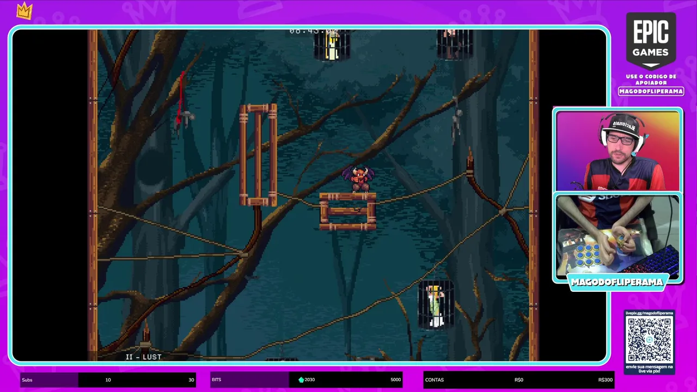Click the 'II - LUST' level label
Viewport: 697px width, 392px height.
tap(144, 357)
